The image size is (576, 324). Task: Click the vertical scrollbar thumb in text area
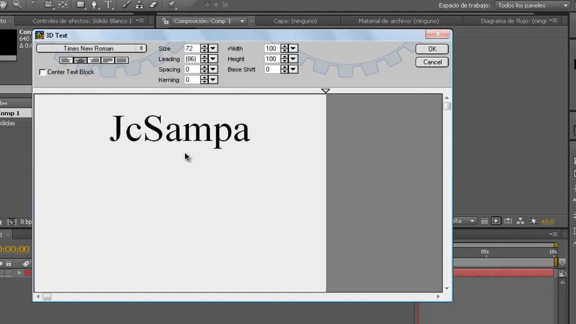pyautogui.click(x=446, y=106)
